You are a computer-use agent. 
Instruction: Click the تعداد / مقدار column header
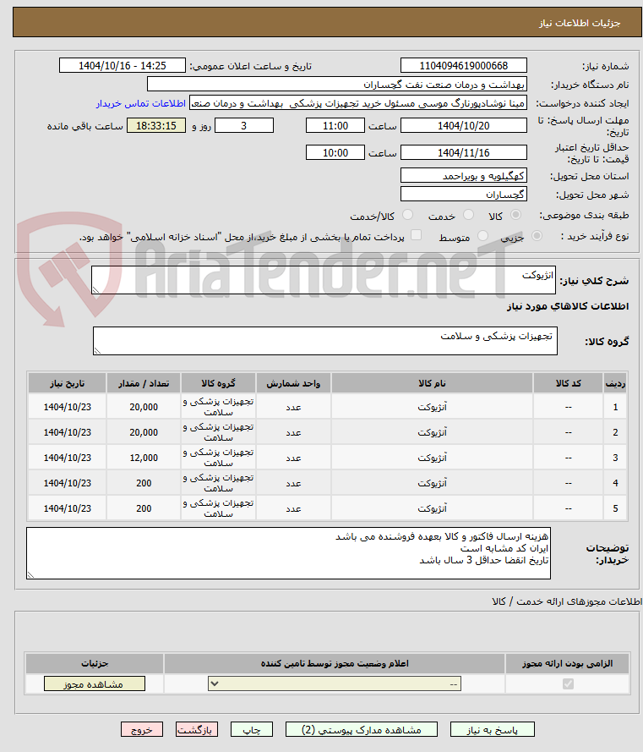tap(144, 383)
